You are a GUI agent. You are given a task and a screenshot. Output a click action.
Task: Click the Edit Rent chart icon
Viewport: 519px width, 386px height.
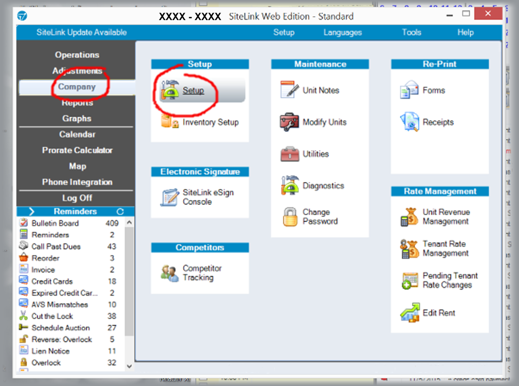pyautogui.click(x=409, y=313)
